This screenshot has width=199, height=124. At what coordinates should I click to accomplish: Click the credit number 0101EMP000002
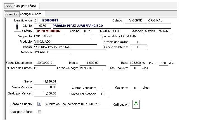[49, 31]
